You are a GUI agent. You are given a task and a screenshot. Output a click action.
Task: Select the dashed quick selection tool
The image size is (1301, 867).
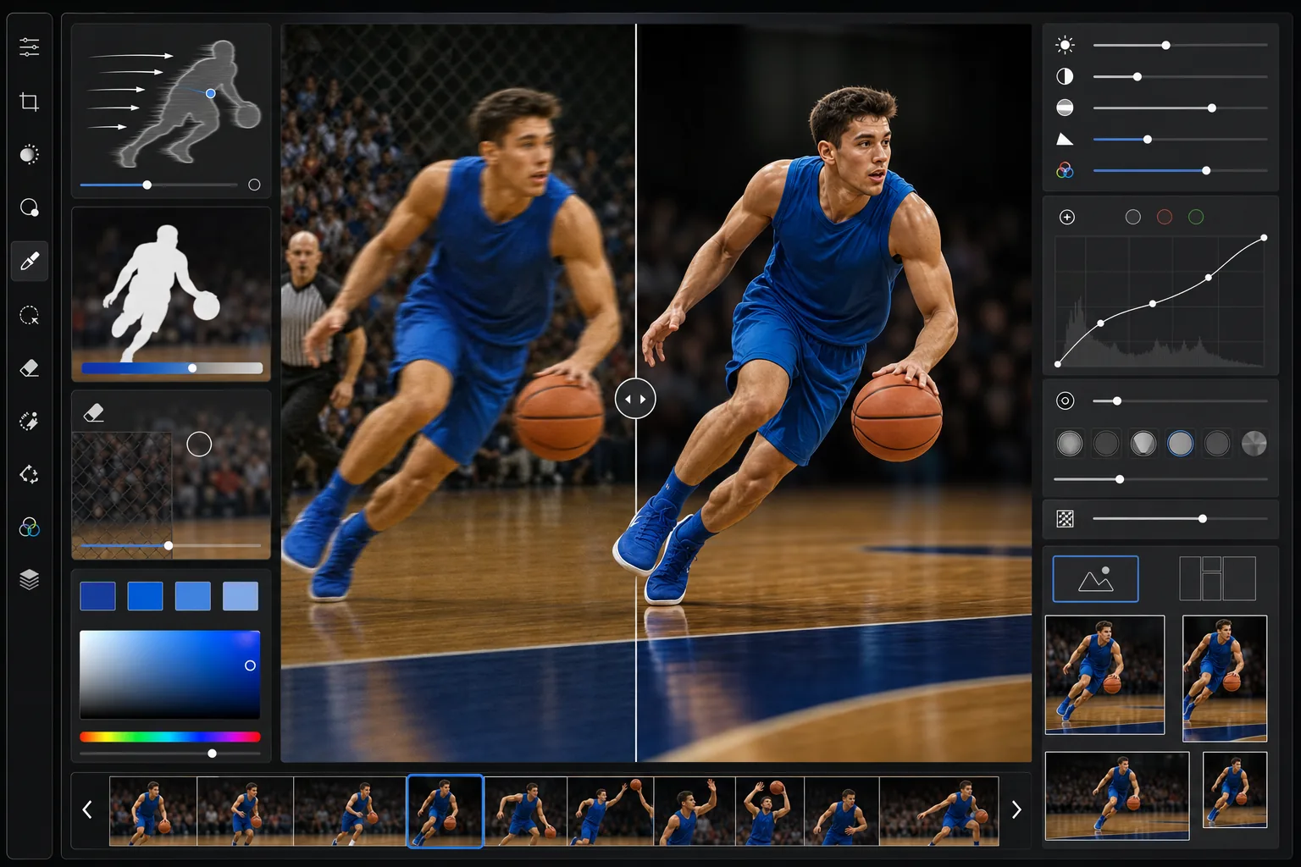click(29, 315)
